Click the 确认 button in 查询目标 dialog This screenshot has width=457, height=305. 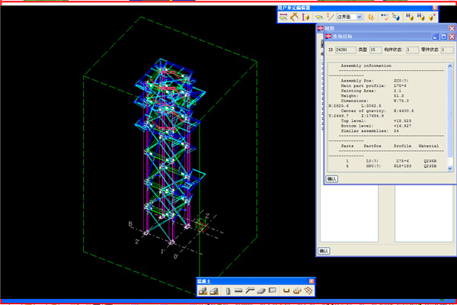[331, 178]
